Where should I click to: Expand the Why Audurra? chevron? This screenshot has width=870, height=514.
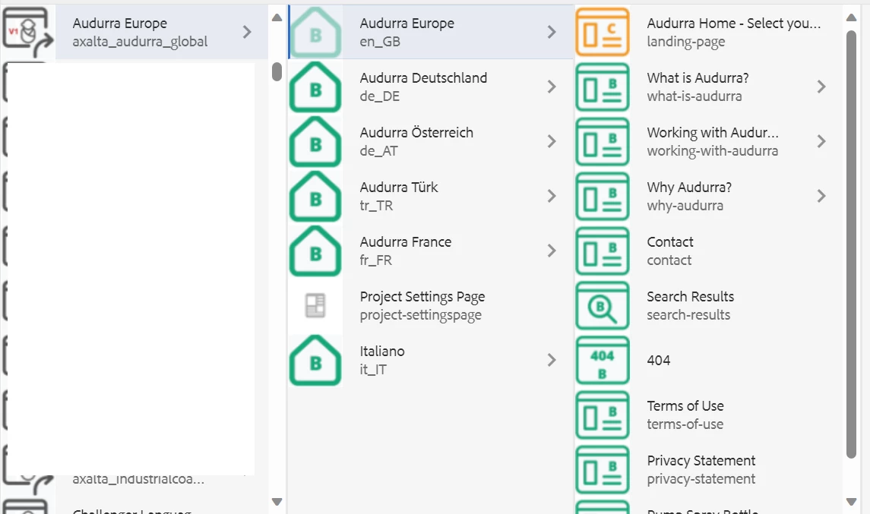coord(821,196)
